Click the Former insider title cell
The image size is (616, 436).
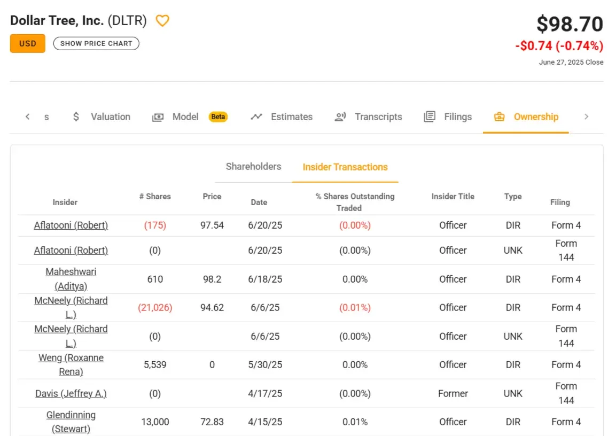pyautogui.click(x=453, y=394)
